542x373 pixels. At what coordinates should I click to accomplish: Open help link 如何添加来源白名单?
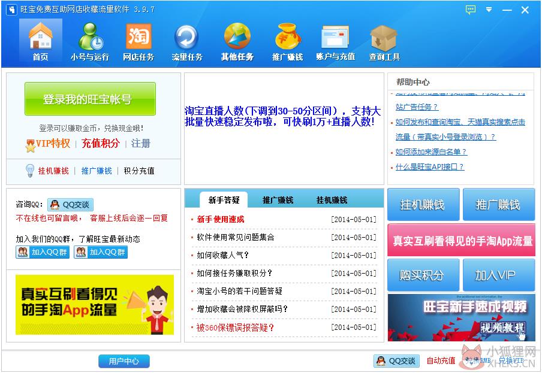pyautogui.click(x=430, y=151)
